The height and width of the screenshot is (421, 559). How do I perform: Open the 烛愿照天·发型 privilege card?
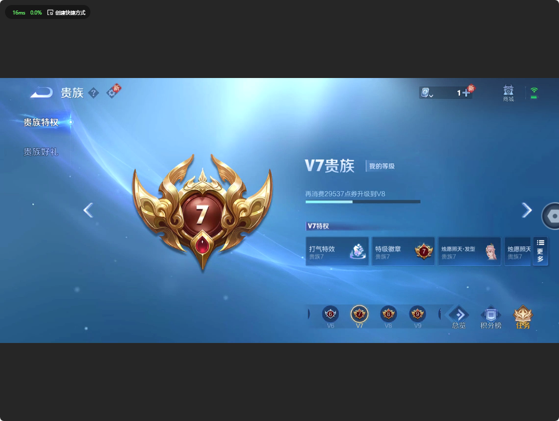pos(470,251)
